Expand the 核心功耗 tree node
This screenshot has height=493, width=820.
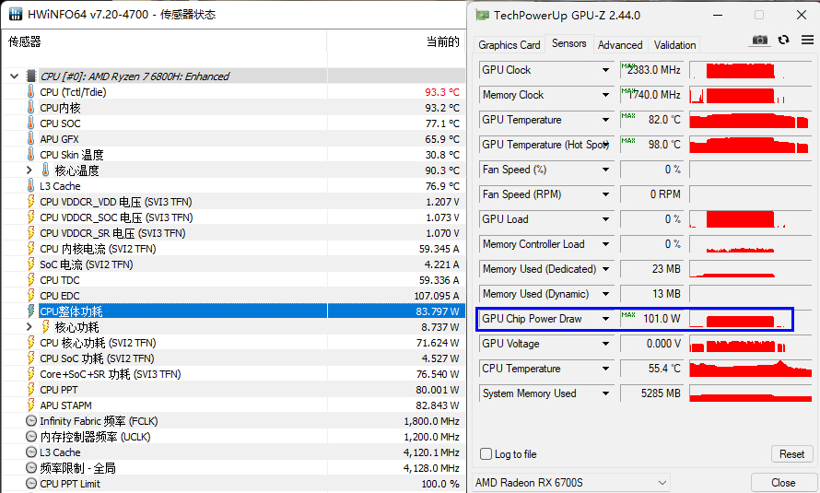pos(29,327)
